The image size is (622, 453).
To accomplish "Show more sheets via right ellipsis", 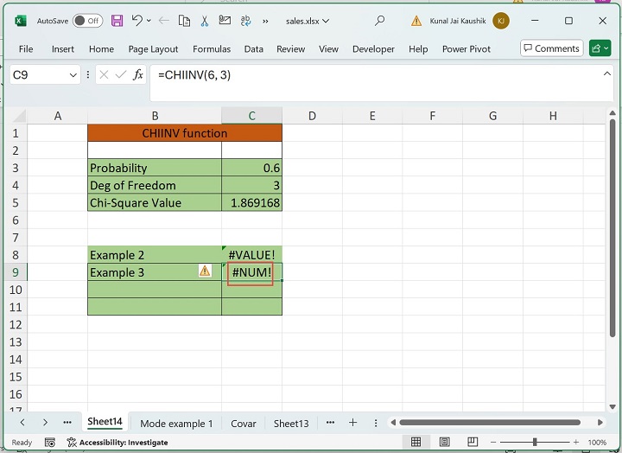I will tap(330, 423).
